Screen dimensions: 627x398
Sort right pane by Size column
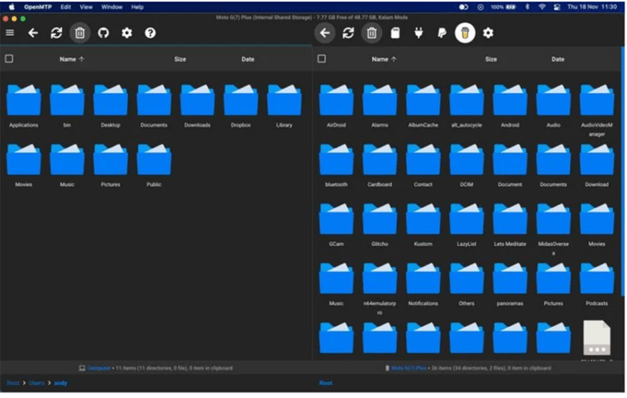(x=491, y=59)
